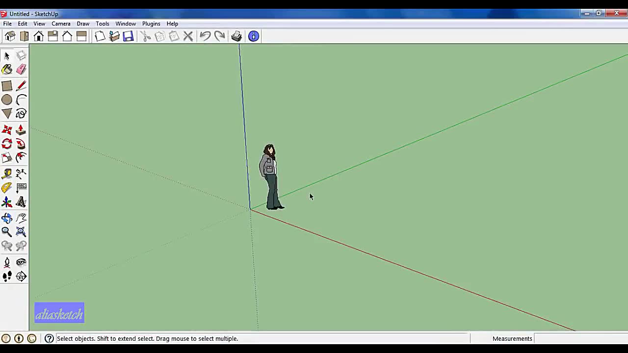Select the Rectangle tool
Image resolution: width=628 pixels, height=353 pixels.
[7, 86]
